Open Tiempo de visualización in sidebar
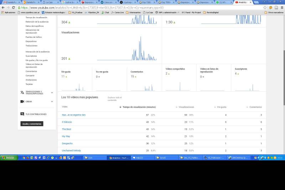The height and width of the screenshot is (190, 285). [x=36, y=17]
